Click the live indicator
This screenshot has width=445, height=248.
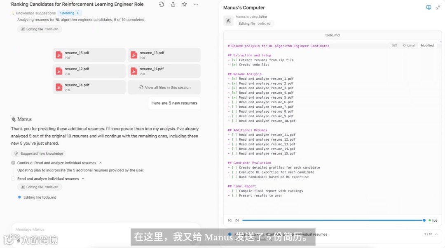pos(433,220)
